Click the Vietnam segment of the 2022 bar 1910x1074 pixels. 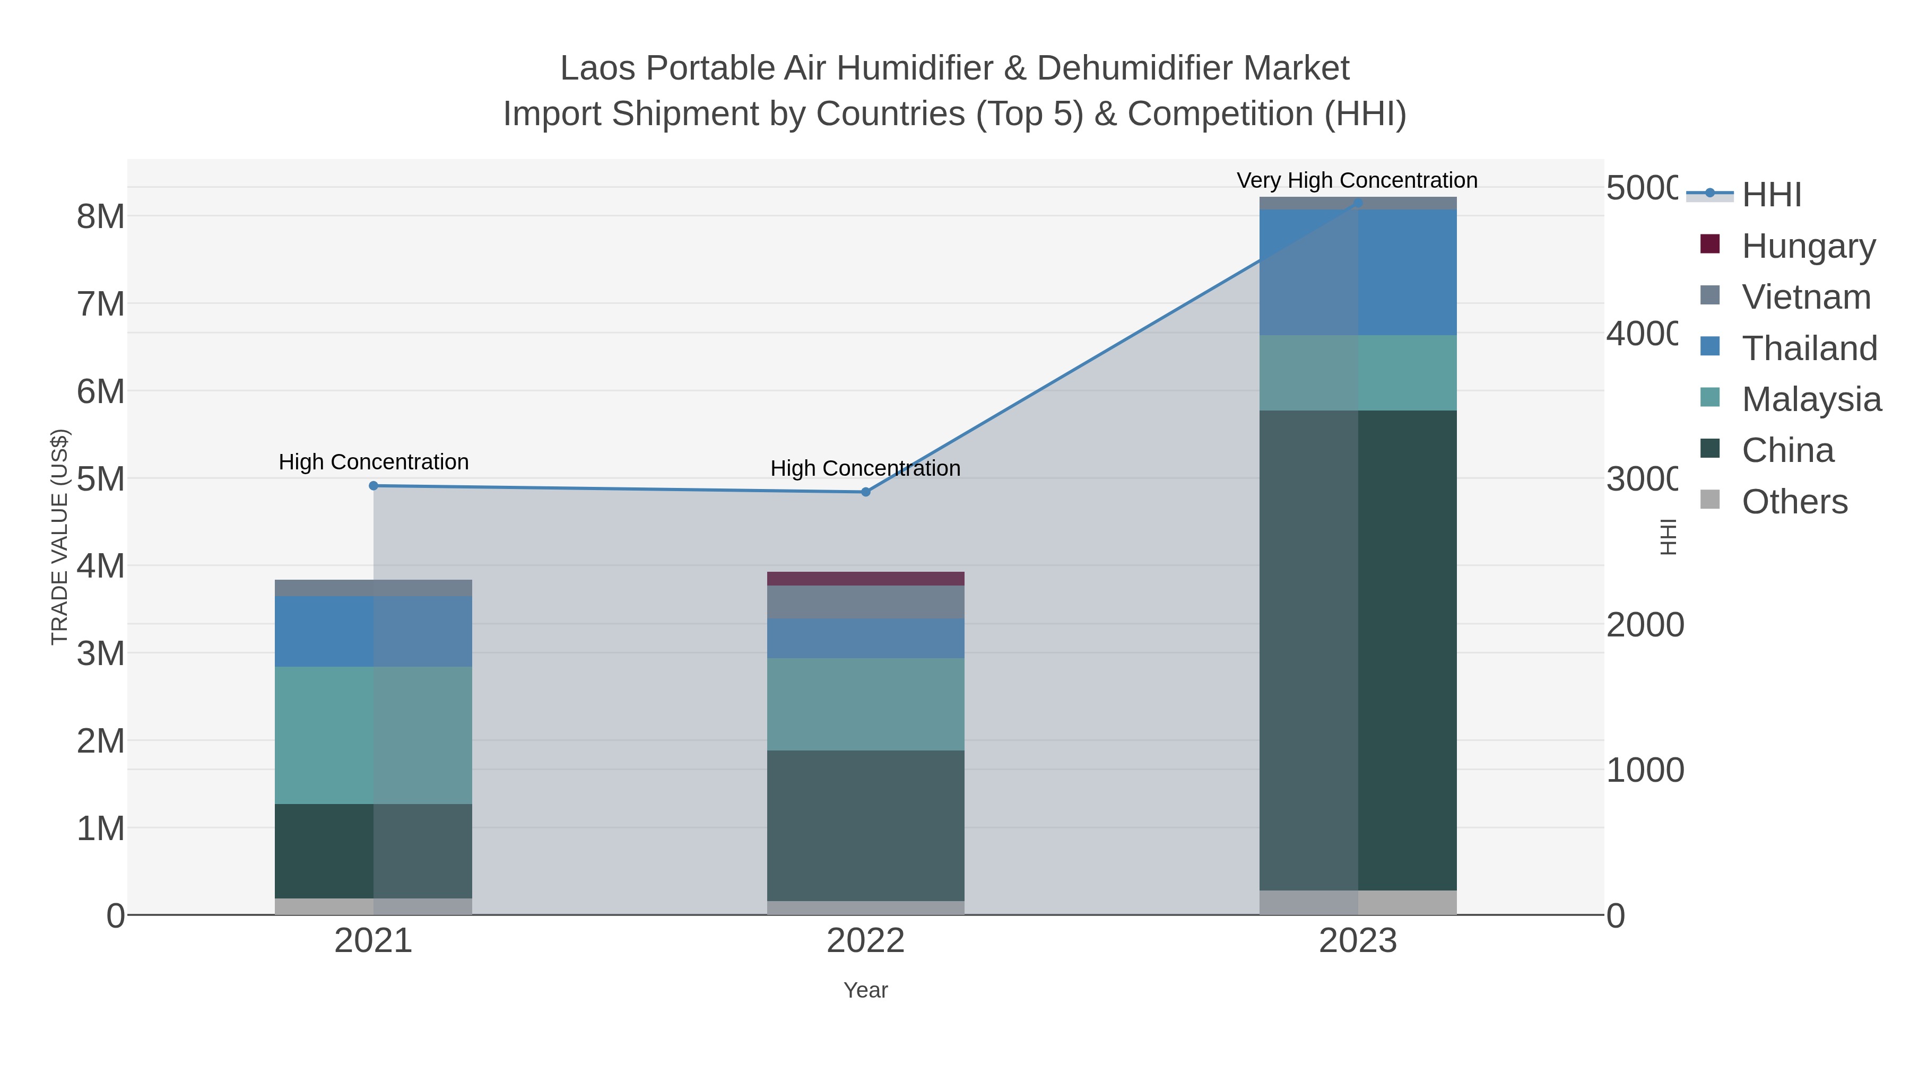[x=865, y=603]
